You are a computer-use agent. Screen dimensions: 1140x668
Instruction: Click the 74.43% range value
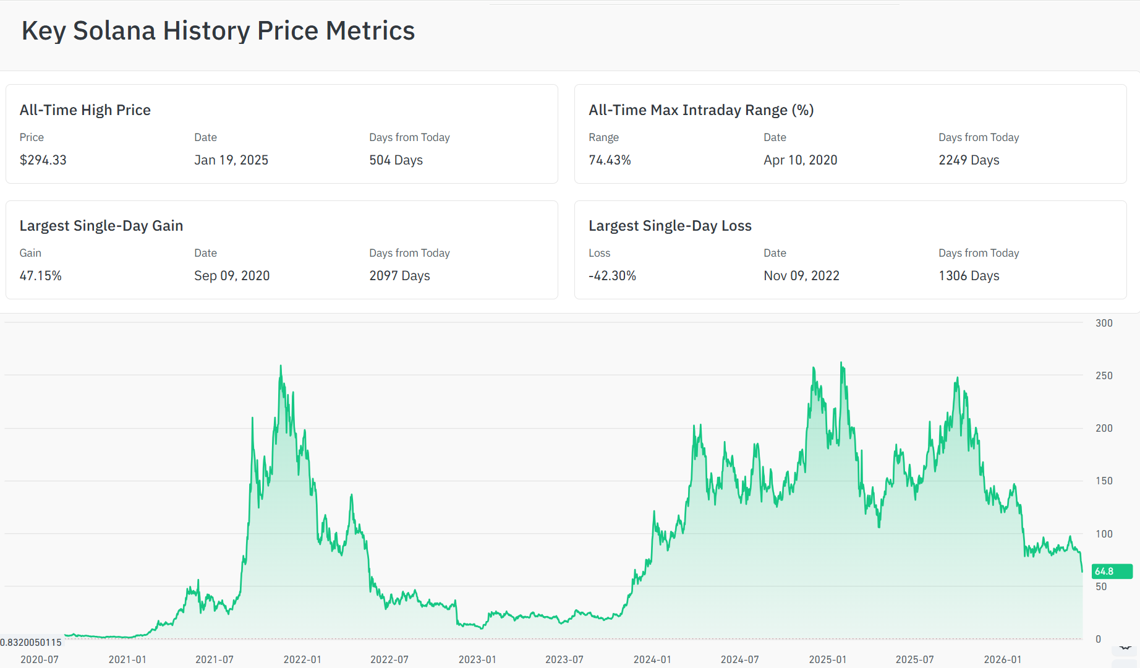click(x=610, y=160)
